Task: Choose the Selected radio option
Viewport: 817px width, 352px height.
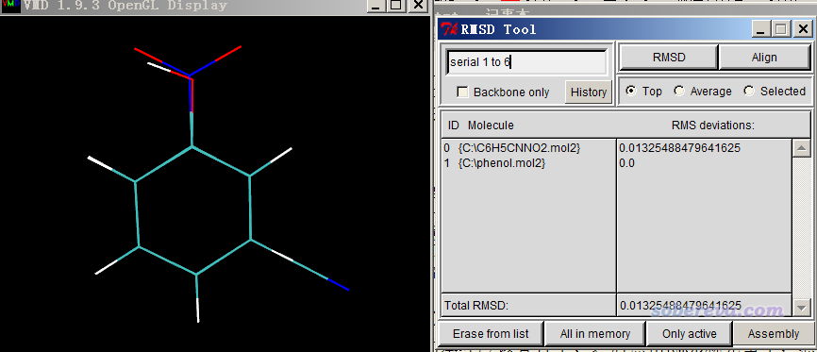Action: (x=749, y=92)
